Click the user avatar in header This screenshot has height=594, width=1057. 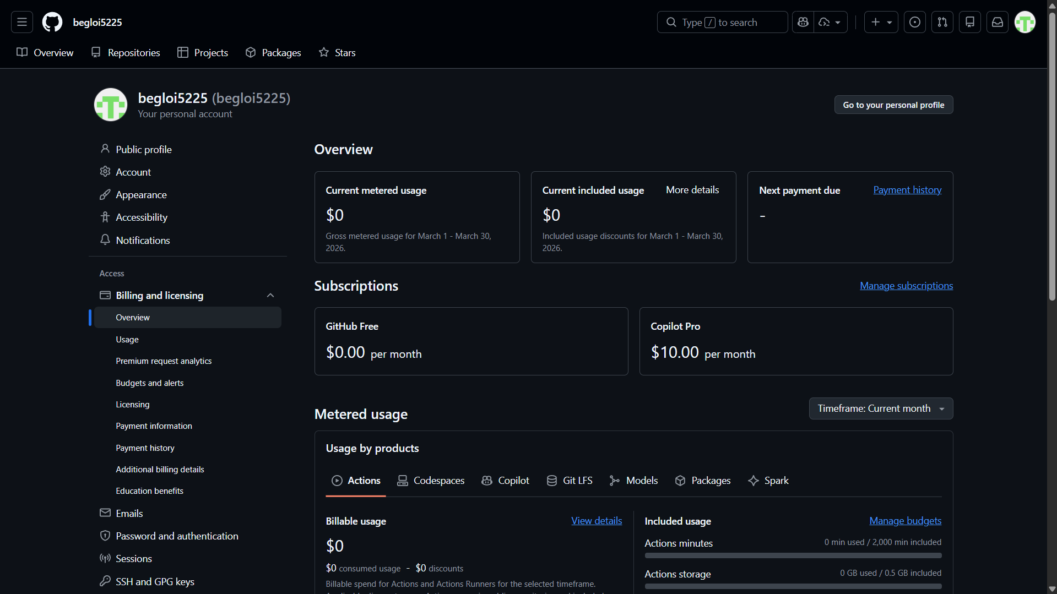(x=1025, y=22)
